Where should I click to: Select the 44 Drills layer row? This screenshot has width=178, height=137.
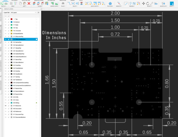[21, 97]
